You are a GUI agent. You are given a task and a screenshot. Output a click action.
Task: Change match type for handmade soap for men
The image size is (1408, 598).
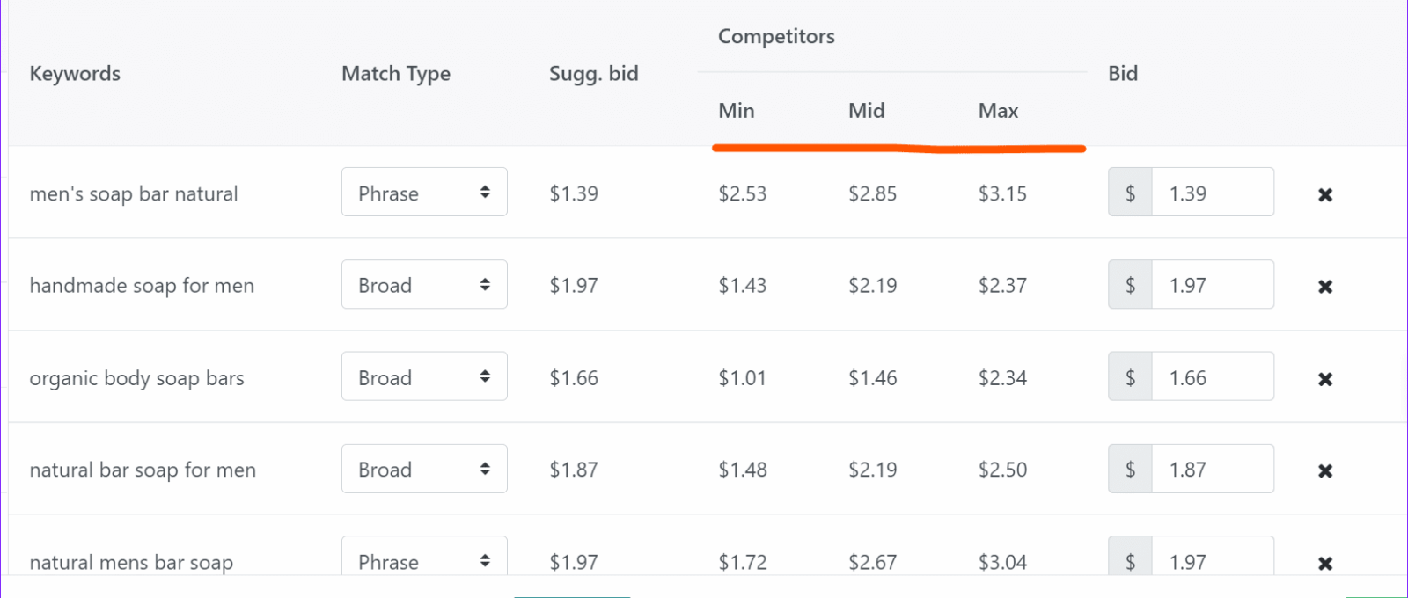[x=424, y=284]
